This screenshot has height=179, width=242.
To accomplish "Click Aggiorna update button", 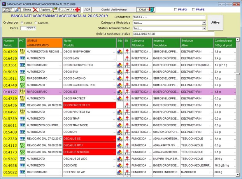I will click(x=49, y=10).
